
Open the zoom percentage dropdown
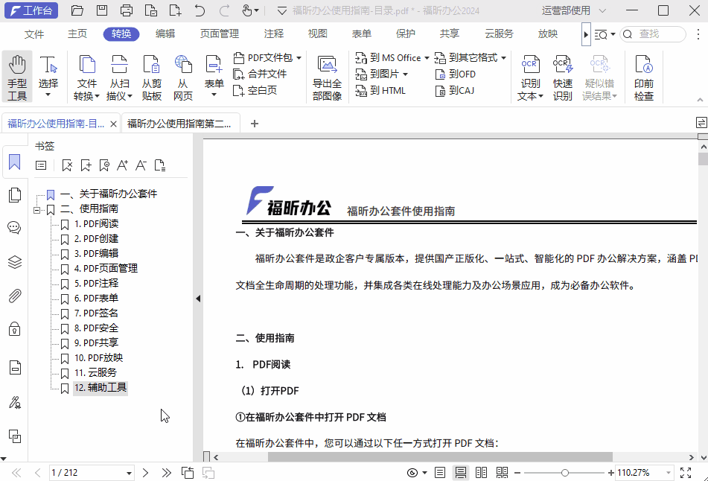(668, 472)
